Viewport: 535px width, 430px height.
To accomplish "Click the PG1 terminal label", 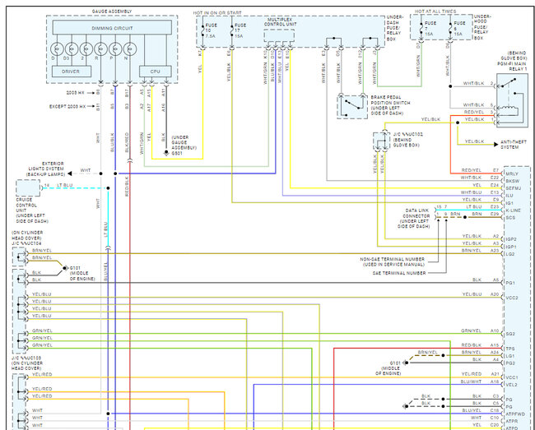I will click(x=510, y=283).
